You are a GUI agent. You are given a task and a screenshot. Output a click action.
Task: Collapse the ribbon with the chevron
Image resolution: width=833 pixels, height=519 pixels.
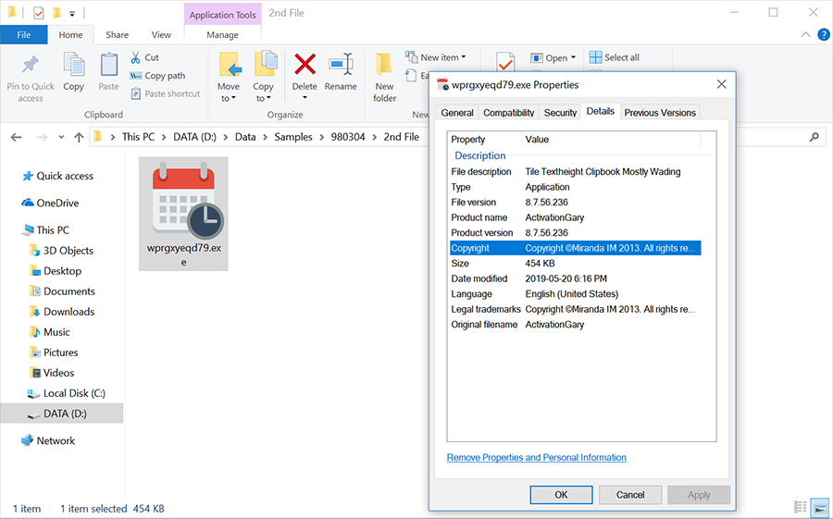805,34
